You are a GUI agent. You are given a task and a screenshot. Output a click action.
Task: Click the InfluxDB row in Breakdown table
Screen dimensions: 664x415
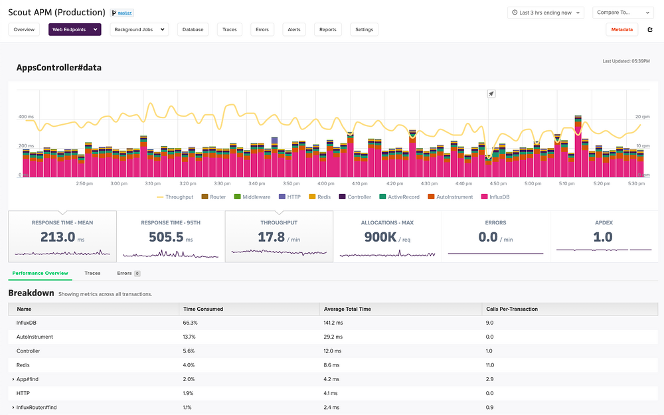coord(333,323)
